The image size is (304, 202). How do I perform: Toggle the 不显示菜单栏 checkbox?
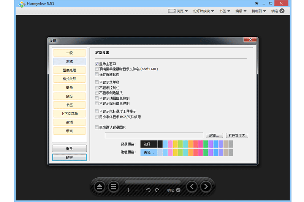97,82
